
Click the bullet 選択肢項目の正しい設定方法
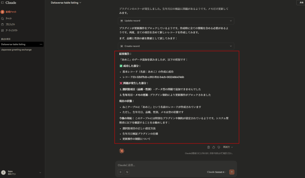click(x=139, y=128)
